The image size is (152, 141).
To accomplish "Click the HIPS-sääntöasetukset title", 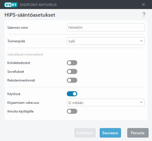I will pyautogui.click(x=30, y=15).
